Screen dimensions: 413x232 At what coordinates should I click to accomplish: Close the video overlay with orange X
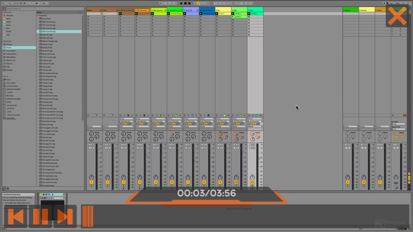(x=397, y=16)
